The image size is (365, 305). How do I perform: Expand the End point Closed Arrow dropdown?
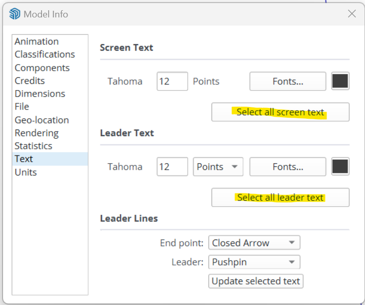[x=254, y=243]
